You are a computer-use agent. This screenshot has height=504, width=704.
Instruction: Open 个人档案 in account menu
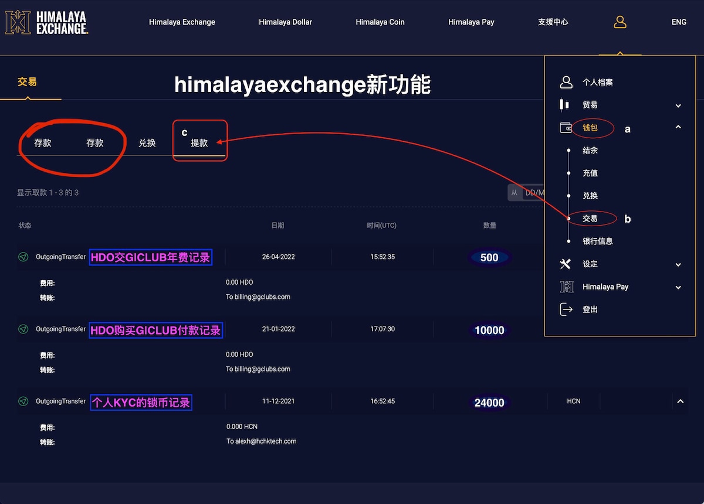[597, 83]
